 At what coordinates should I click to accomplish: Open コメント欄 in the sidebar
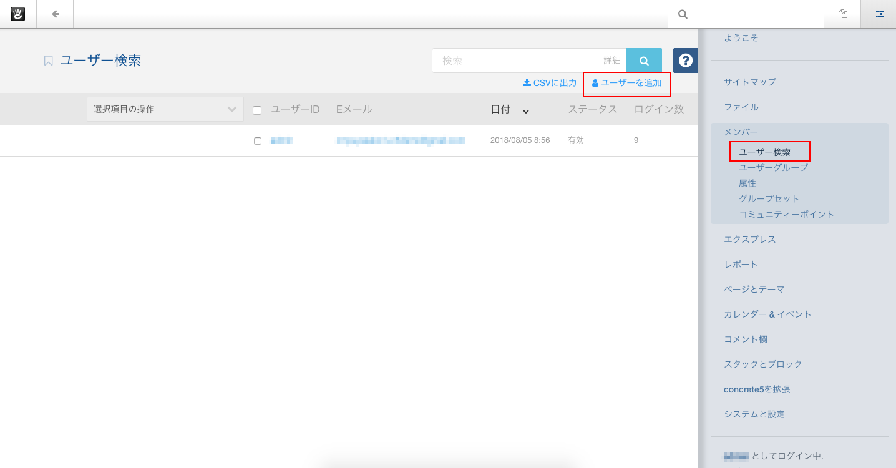746,339
